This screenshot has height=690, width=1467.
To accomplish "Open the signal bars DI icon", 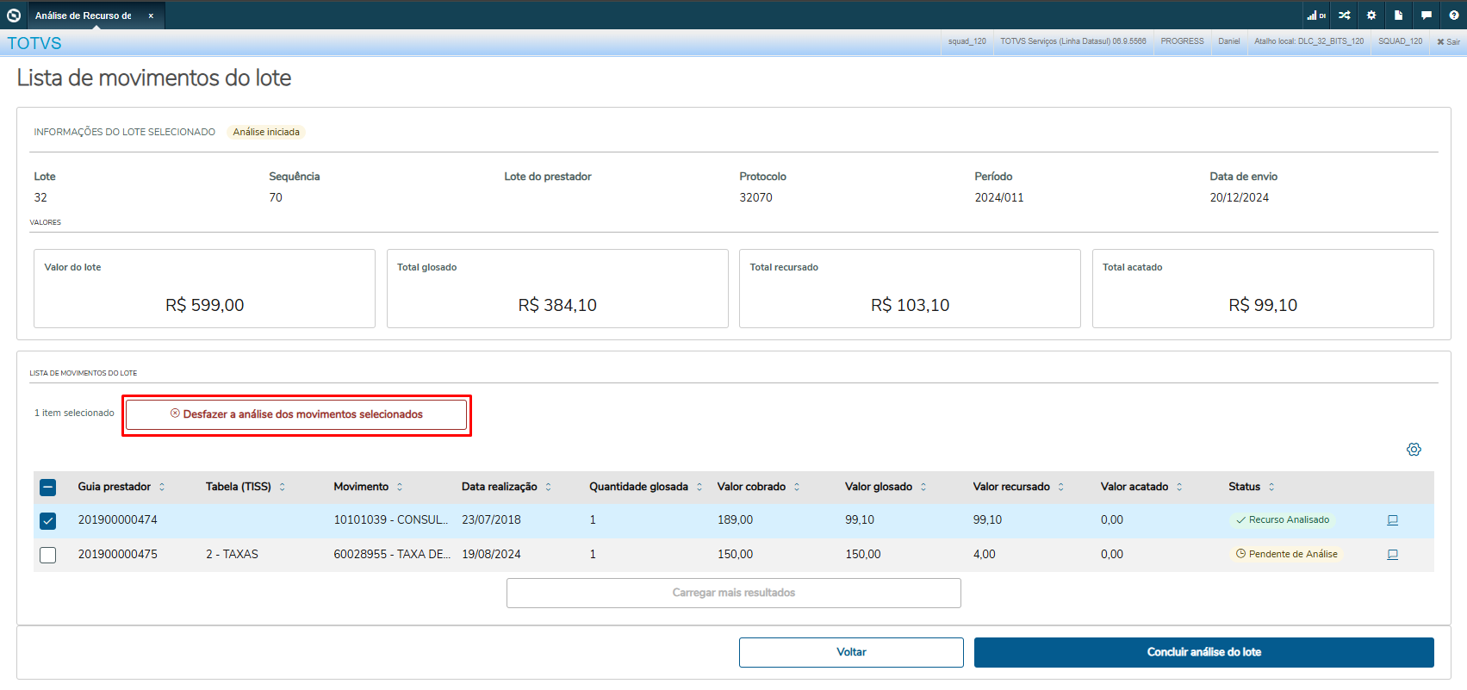I will click(1315, 15).
